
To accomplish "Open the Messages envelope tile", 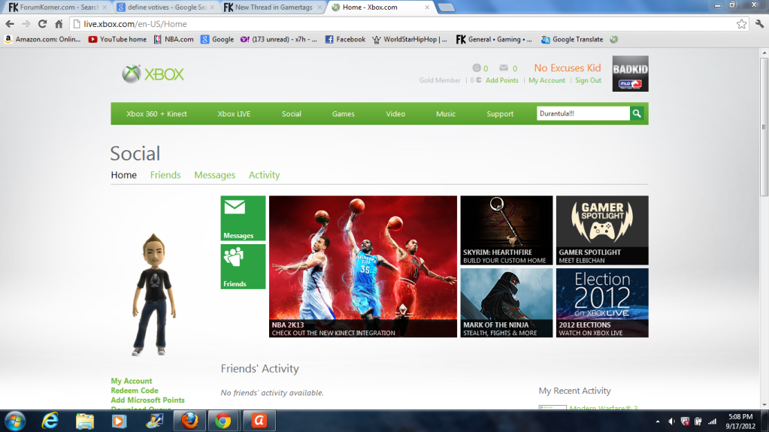I will (243, 218).
